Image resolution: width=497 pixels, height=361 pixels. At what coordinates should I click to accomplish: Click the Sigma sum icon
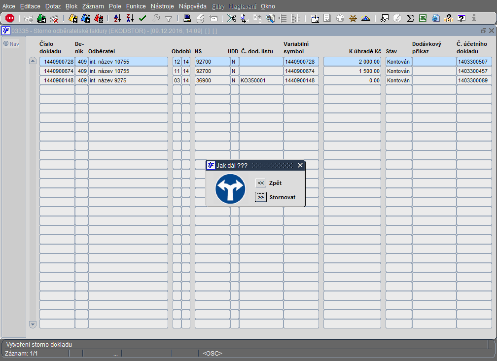(x=410, y=18)
